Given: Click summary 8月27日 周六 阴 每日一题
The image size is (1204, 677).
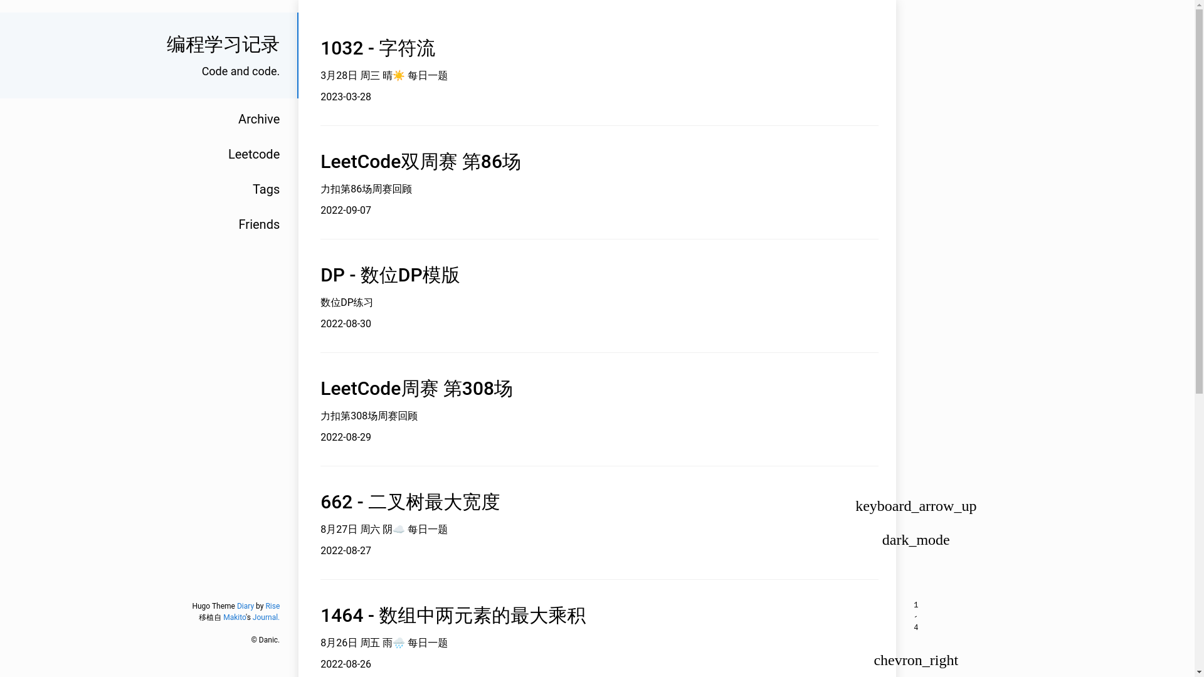Looking at the screenshot, I should coord(384,529).
